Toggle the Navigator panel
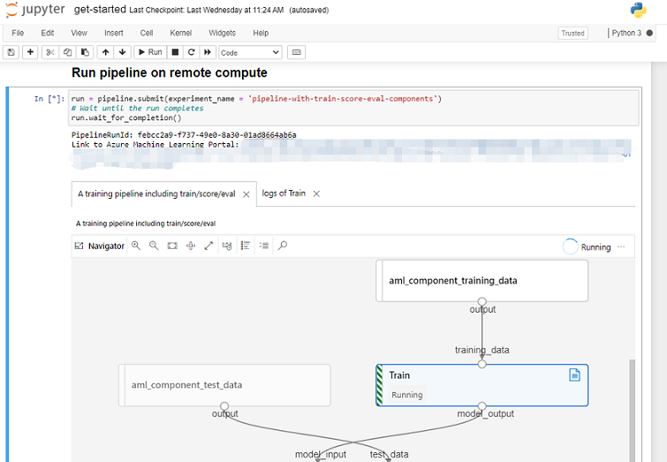 [100, 246]
